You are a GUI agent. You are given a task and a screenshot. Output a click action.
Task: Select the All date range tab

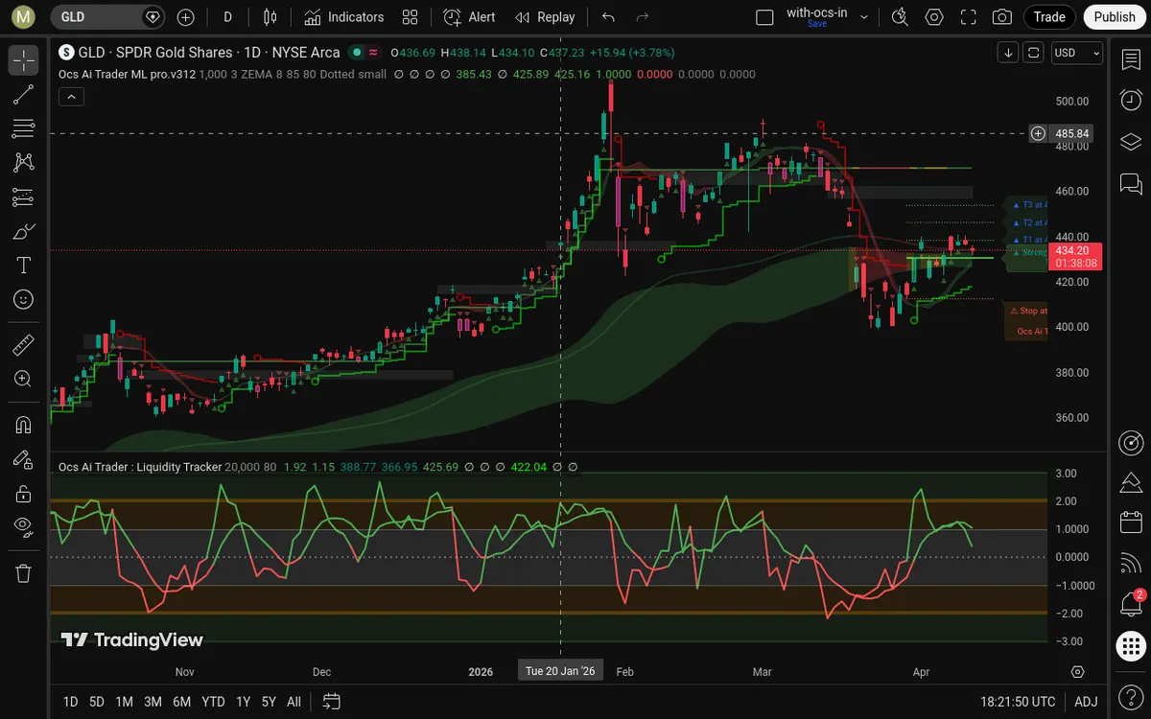click(294, 702)
